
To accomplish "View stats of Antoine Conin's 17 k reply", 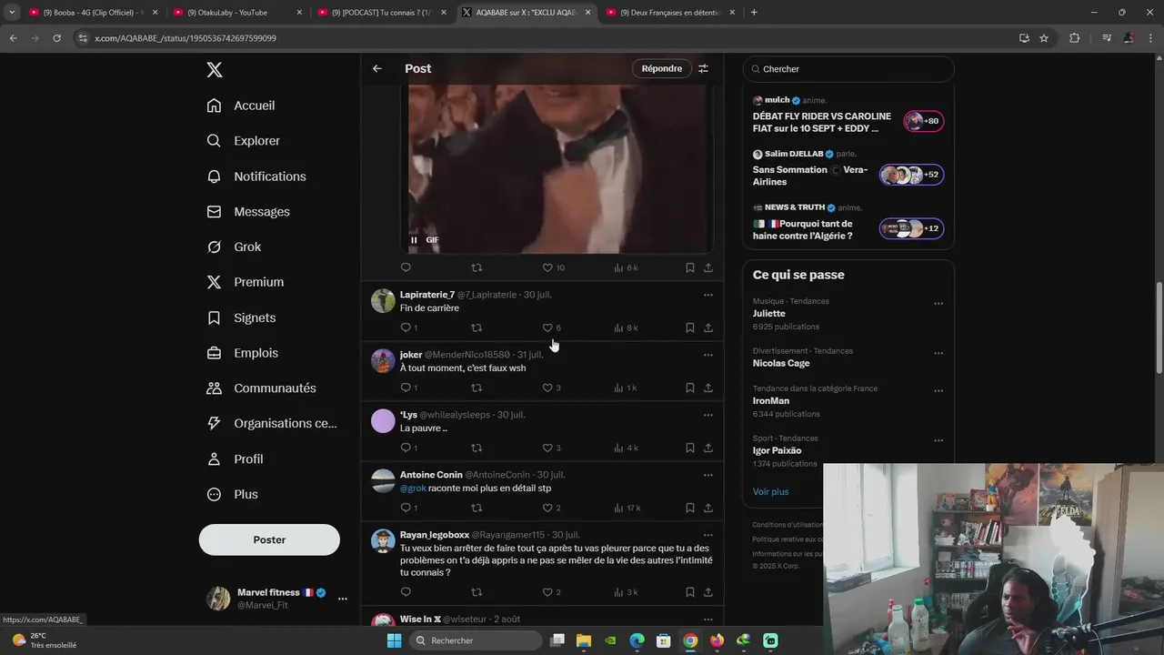I will pyautogui.click(x=627, y=508).
